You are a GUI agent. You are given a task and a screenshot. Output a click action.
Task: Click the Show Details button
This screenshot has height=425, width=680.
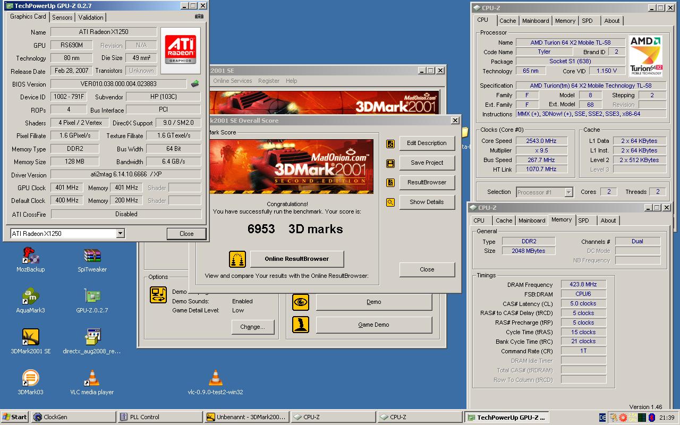click(427, 202)
